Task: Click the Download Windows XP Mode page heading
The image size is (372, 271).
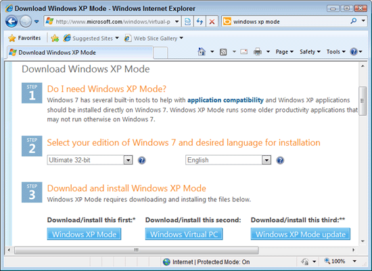Action: click(x=86, y=69)
